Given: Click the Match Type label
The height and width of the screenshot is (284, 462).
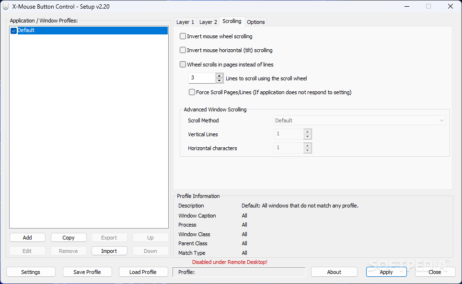Looking at the screenshot, I should pyautogui.click(x=192, y=253).
